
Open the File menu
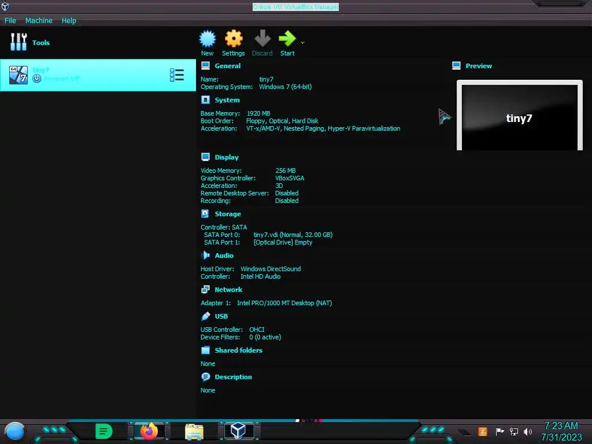pyautogui.click(x=10, y=20)
